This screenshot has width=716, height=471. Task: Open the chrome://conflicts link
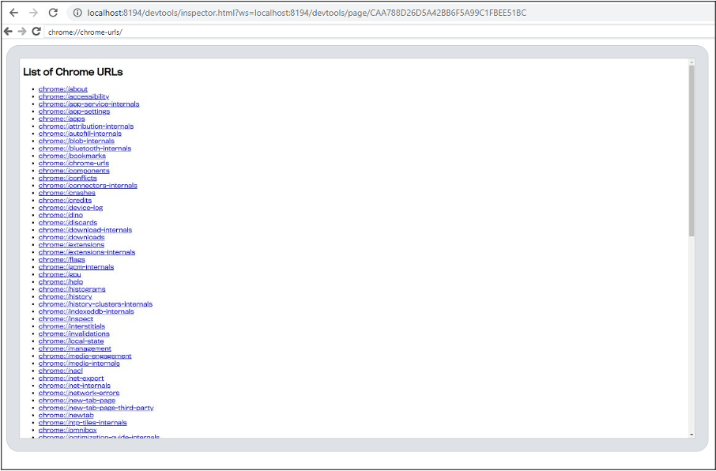68,178
